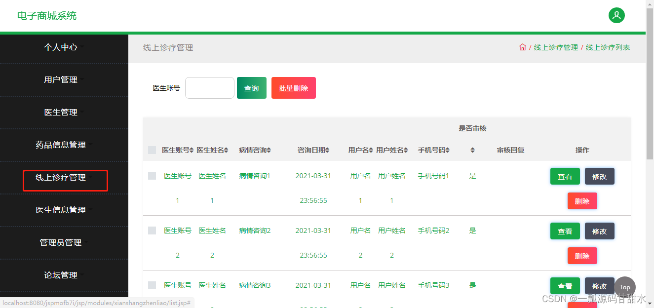Toggle the select-all checkbox in table header

[152, 150]
